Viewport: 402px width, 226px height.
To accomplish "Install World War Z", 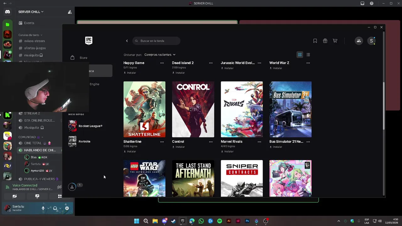I will point(276,68).
